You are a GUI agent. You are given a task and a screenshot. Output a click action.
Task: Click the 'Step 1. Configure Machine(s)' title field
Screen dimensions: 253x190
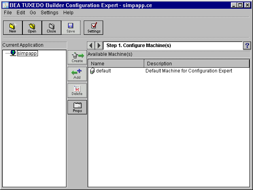[173, 46]
